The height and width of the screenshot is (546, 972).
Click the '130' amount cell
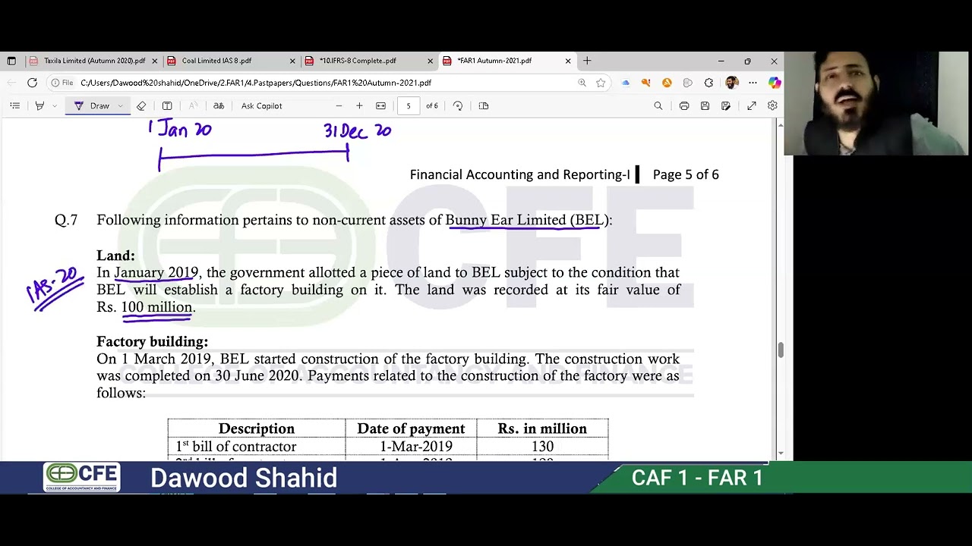(x=542, y=447)
